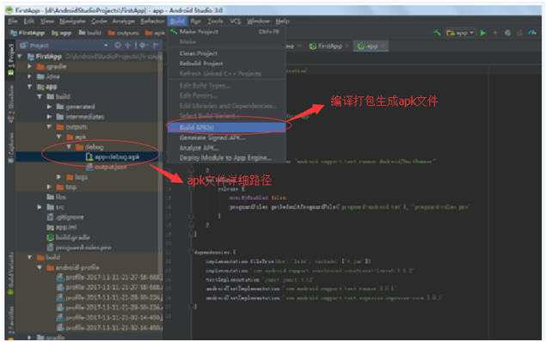Click the green Run app play icon
547x342 pixels.
[483, 33]
